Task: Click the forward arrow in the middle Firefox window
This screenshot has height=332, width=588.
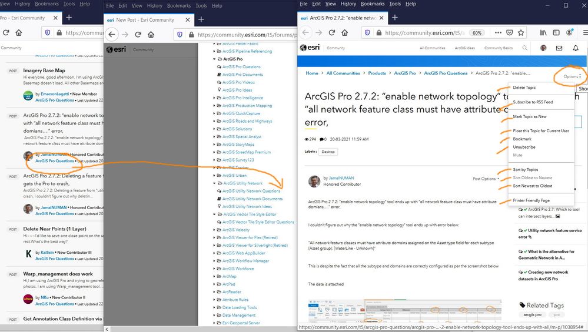Action: click(x=125, y=35)
